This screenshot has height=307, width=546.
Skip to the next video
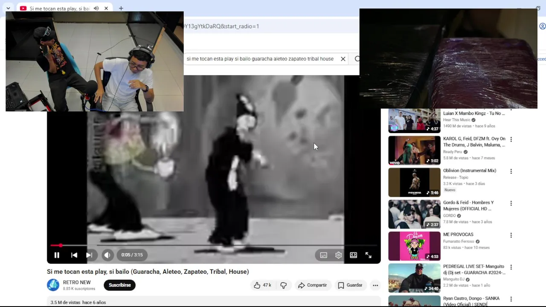tap(89, 255)
